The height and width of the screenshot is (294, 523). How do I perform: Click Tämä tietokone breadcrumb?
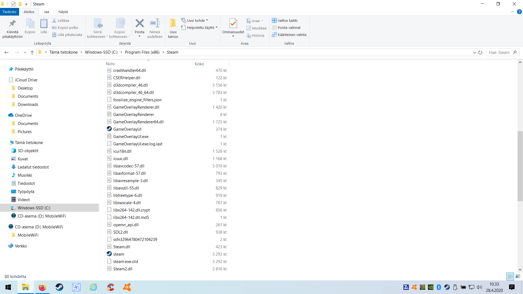tap(63, 52)
